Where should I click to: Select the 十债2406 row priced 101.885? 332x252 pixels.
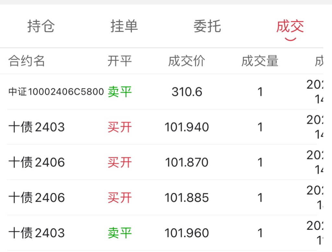[162, 198]
